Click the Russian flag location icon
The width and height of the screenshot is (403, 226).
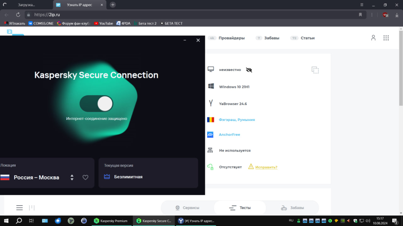5,177
